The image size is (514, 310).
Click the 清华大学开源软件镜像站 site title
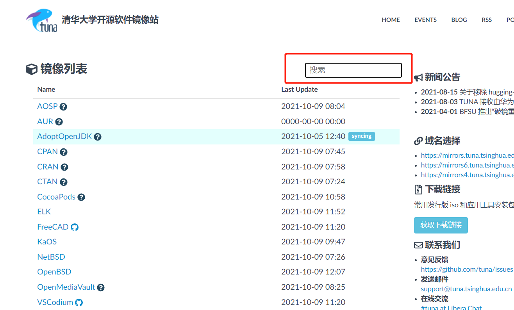click(110, 20)
